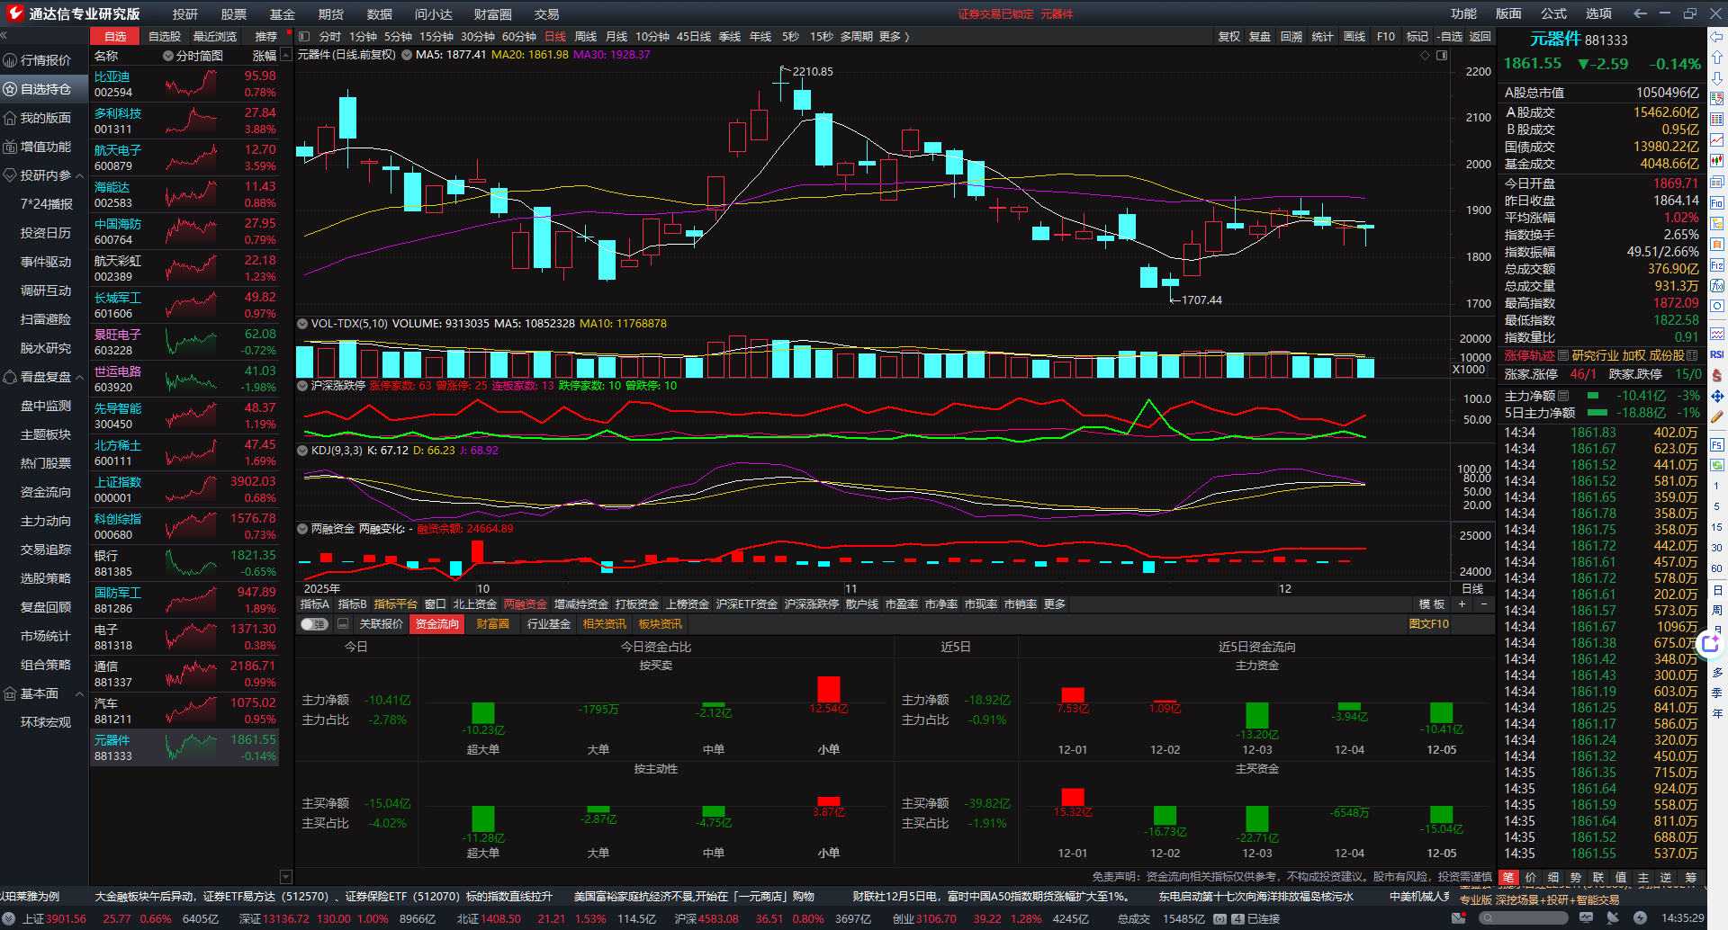Toggle the 值 value view button
The image size is (1728, 930).
click(x=1621, y=877)
